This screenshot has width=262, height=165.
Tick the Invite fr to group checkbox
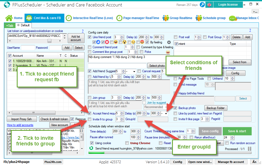[90, 119]
